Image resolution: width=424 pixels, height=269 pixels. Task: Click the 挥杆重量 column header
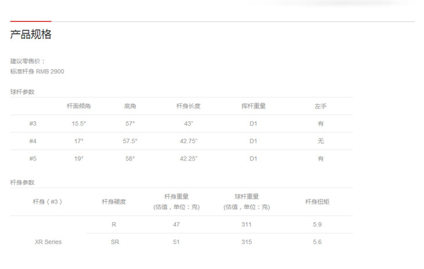point(253,107)
